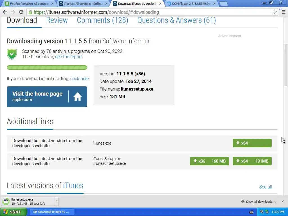288x216 pixels.
Task: Click the 'Size: 131 MB' text
Action: [112, 97]
